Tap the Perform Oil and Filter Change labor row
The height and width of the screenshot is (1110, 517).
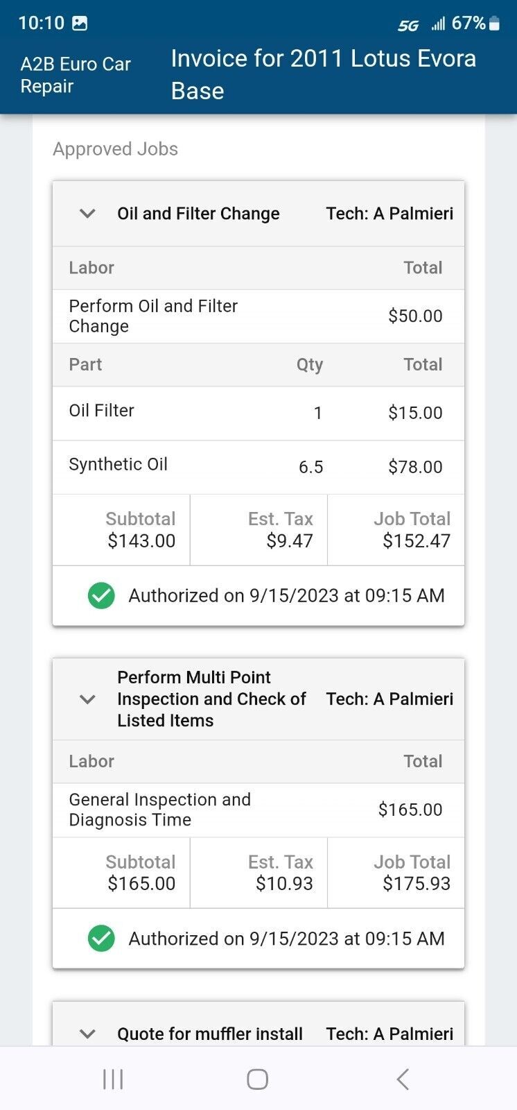click(258, 316)
